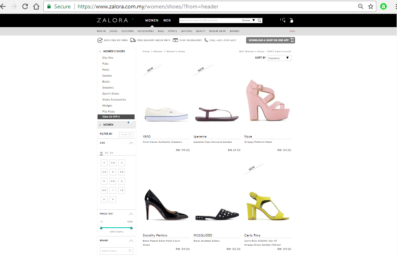Image resolution: width=397 pixels, height=258 pixels.
Task: Open the ZALORA logo home link
Action: (112, 20)
